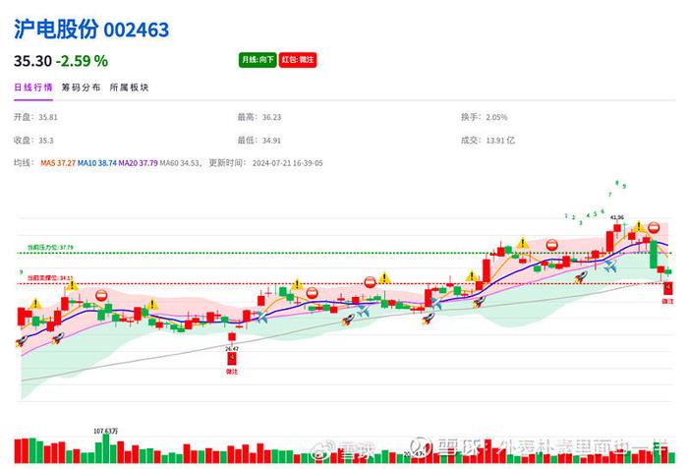Image resolution: width=688 pixels, height=469 pixels.
Task: Click the 26.47 low price label
Action: (x=232, y=349)
